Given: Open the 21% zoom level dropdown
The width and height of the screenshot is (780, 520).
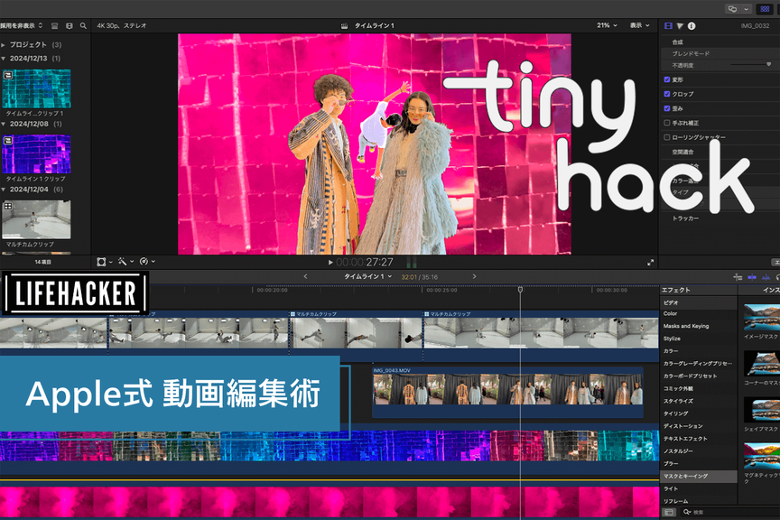Looking at the screenshot, I should coord(606,25).
